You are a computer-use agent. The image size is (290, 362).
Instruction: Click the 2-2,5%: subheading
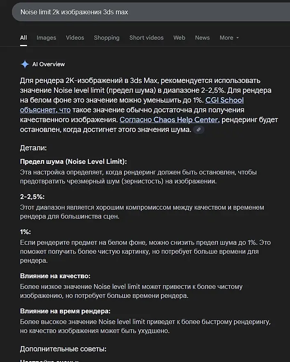tap(32, 197)
